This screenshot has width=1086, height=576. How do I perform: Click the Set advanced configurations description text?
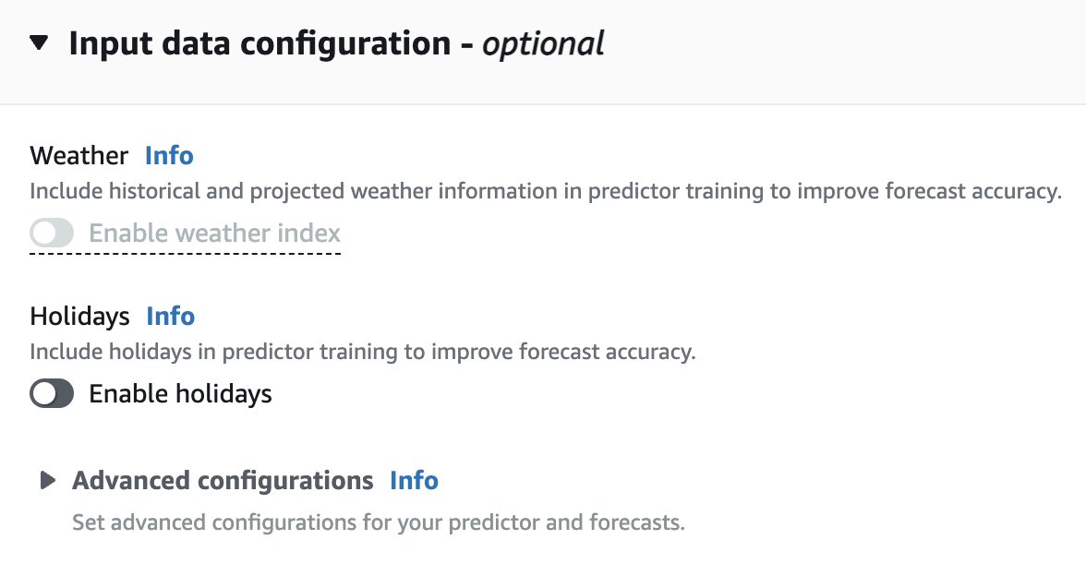378,523
